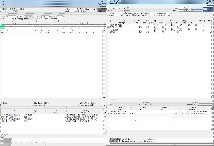Click the green status indicator in the first row

[x=3, y=26]
